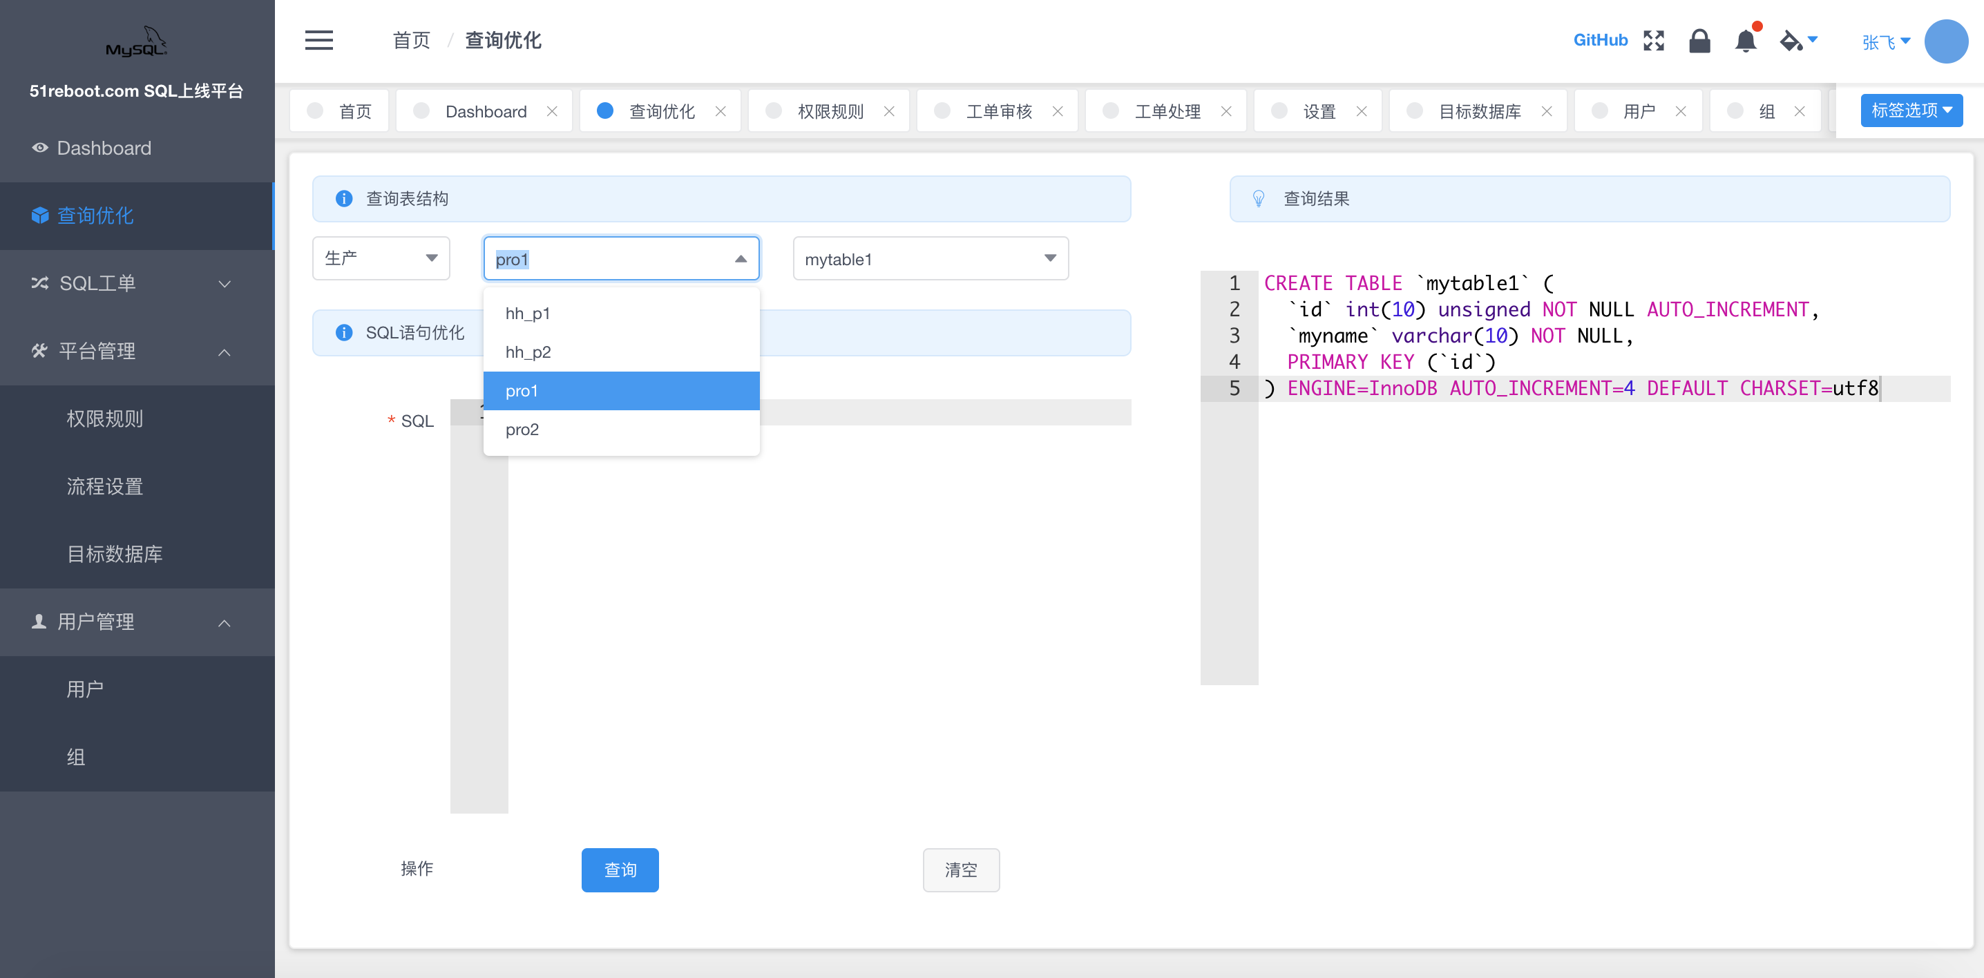Close the pro1 database dropdown

pos(621,258)
